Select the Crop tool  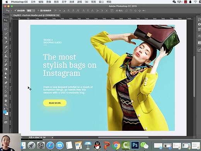point(6,38)
